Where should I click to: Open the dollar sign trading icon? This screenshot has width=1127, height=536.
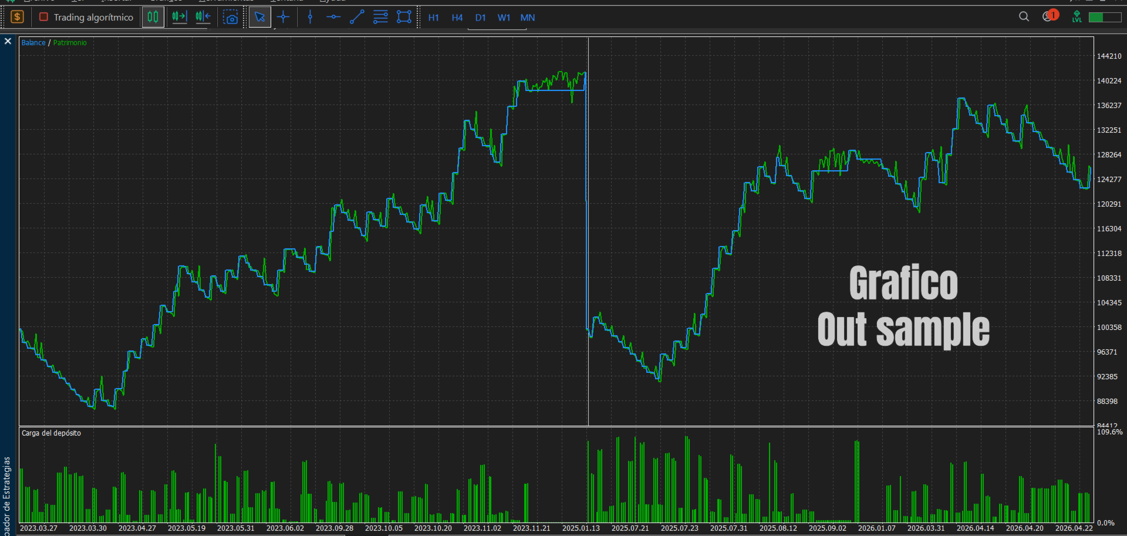[17, 17]
